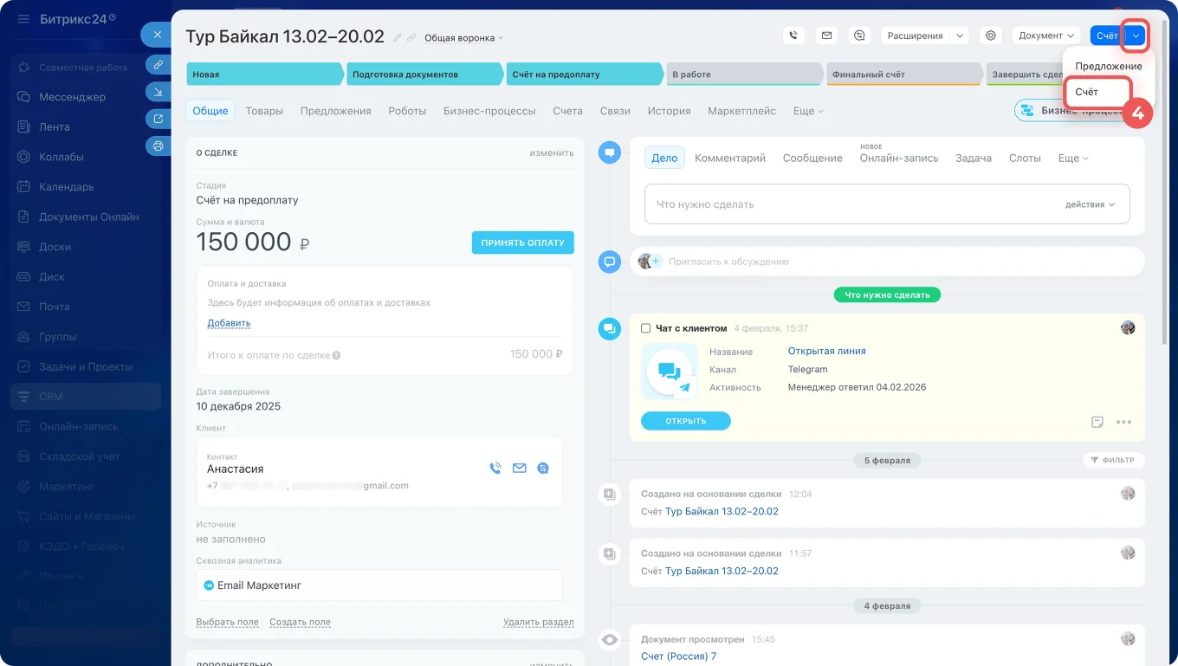Open three-dots menu in client chat card
Image resolution: width=1178 pixels, height=666 pixels.
coord(1123,422)
